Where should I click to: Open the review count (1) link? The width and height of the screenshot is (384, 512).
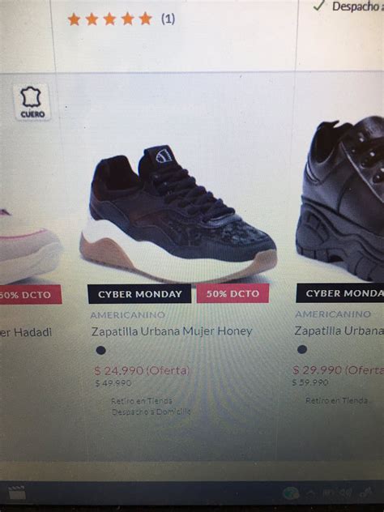pos(168,19)
